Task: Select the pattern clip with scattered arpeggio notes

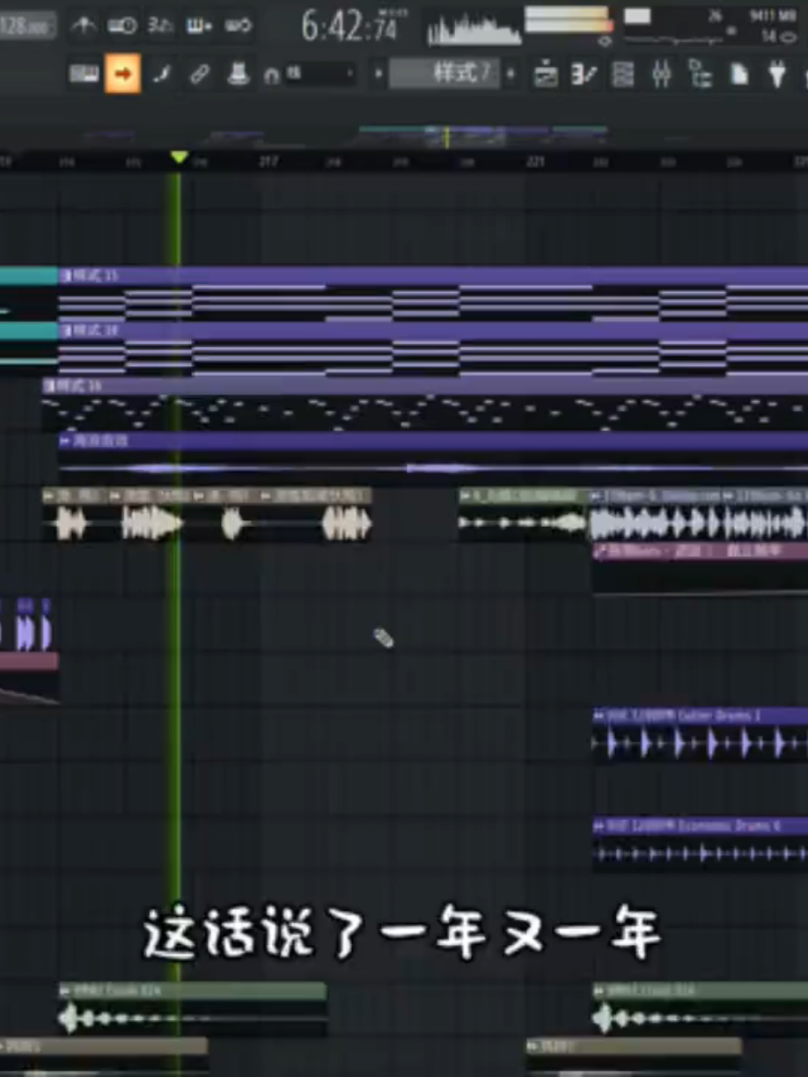Action: [425, 404]
